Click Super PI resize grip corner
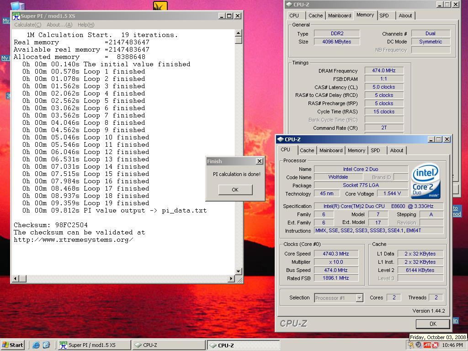Image resolution: width=468 pixels, height=351 pixels. [239, 279]
